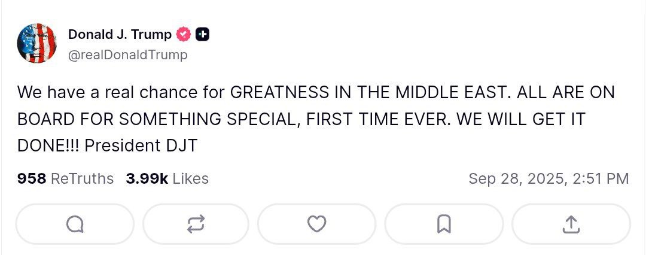Screen dimensions: 646x255
Task: Click the President DJT signature text
Action: click(x=140, y=145)
